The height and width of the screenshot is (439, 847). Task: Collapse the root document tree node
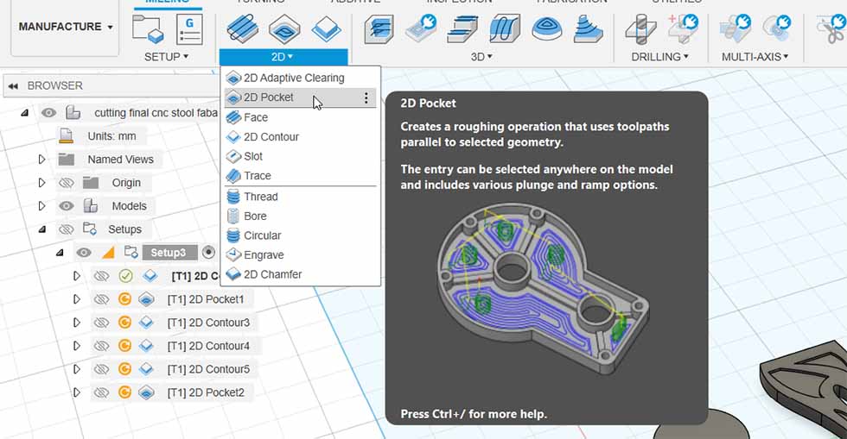click(x=24, y=113)
